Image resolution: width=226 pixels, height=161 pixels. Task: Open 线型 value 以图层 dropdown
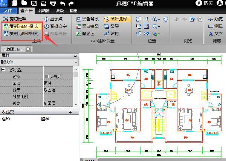(x=58, y=90)
